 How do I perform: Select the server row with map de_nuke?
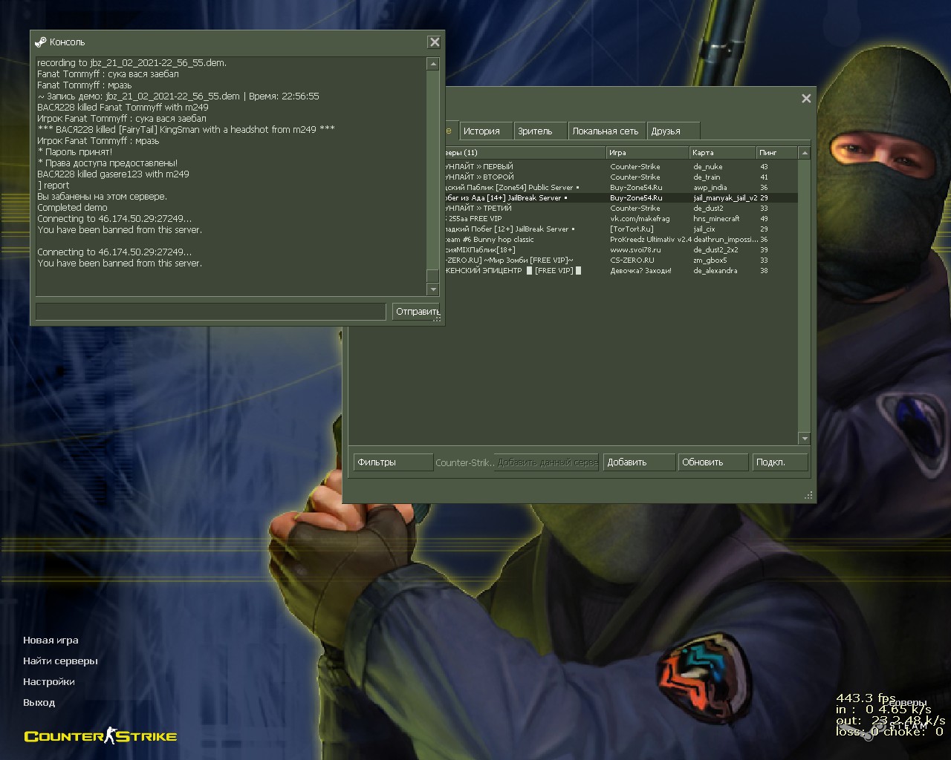621,167
